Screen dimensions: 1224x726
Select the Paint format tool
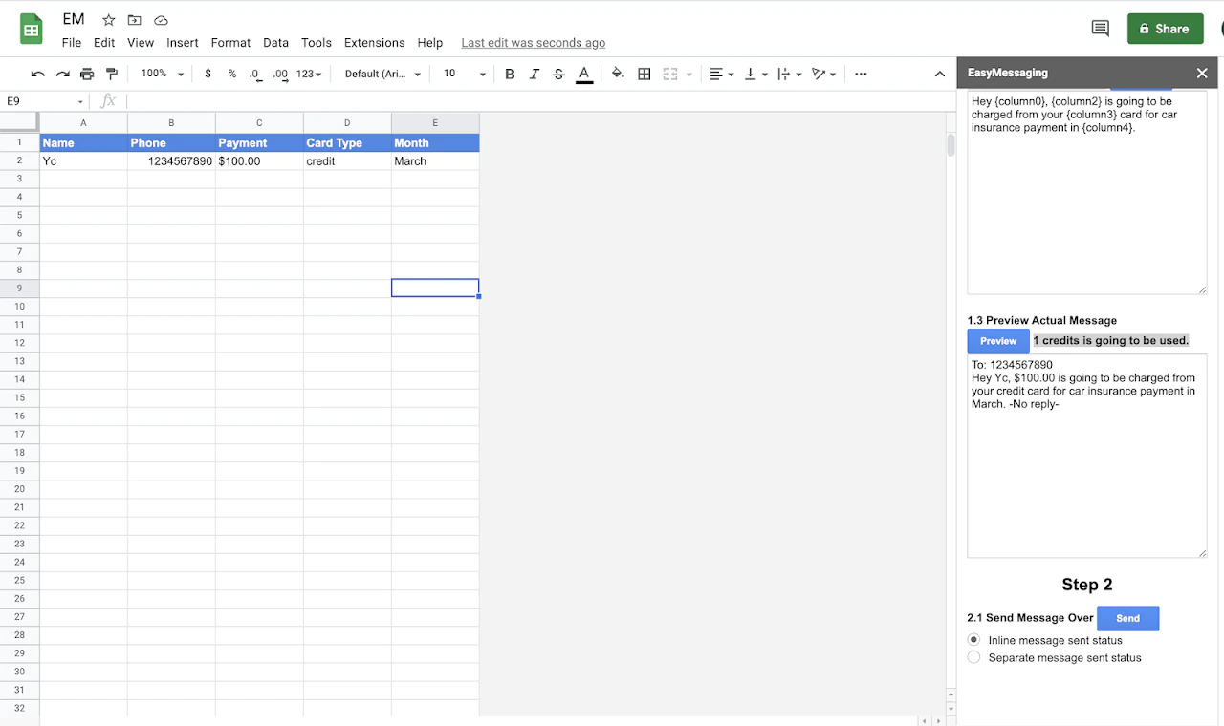pyautogui.click(x=111, y=74)
